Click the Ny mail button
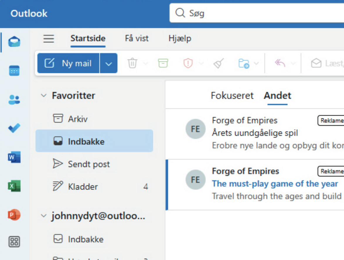 click(69, 63)
